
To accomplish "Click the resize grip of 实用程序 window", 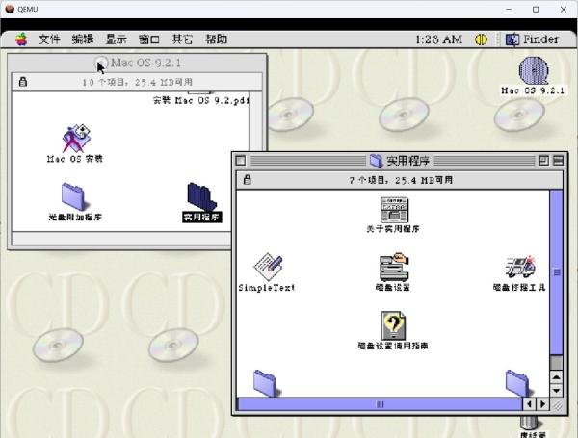I will click(x=557, y=405).
